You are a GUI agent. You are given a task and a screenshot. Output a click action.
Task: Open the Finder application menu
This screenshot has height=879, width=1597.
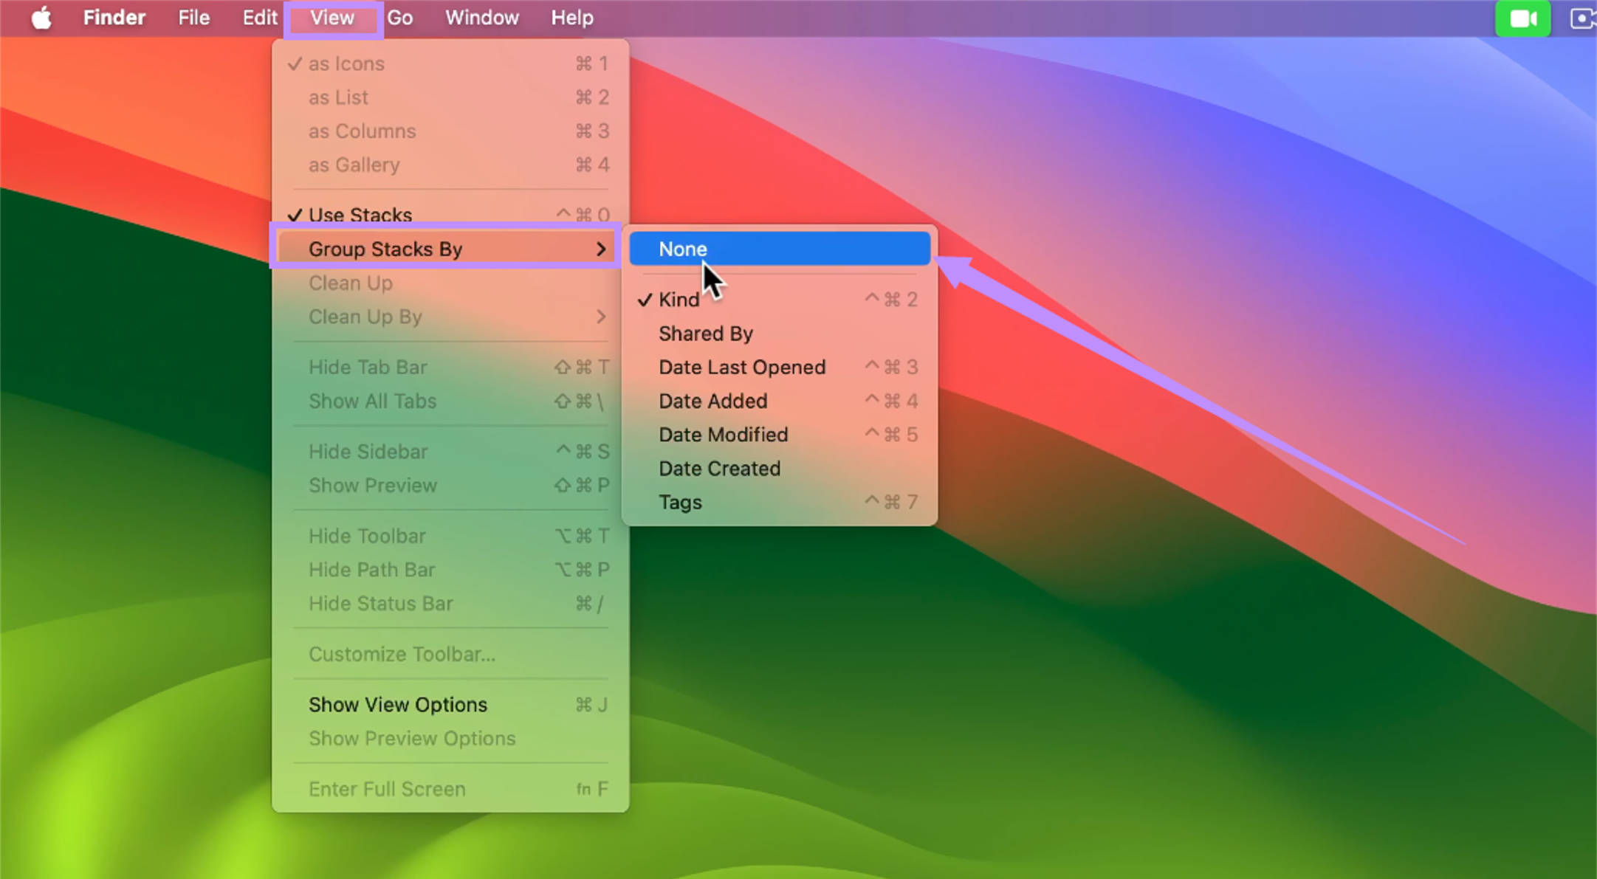(x=114, y=18)
